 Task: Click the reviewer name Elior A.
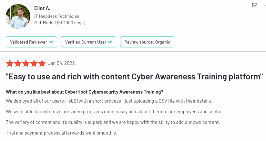pyautogui.click(x=42, y=8)
